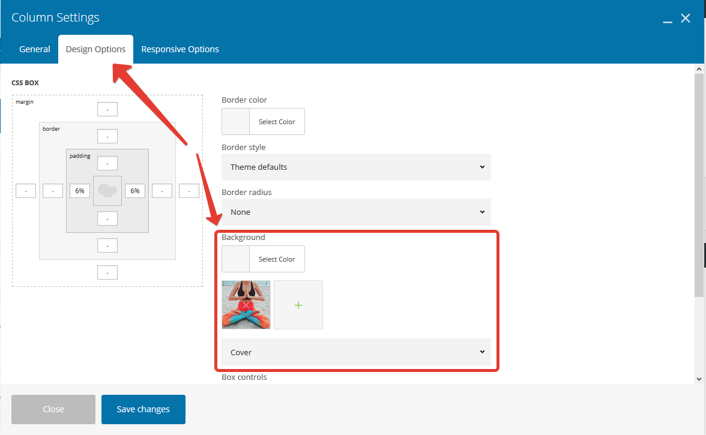Click the margin top input field

click(x=107, y=109)
